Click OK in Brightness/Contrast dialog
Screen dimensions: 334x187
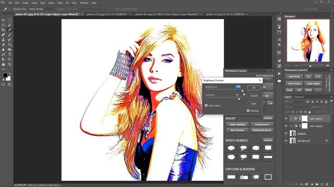[254, 88]
